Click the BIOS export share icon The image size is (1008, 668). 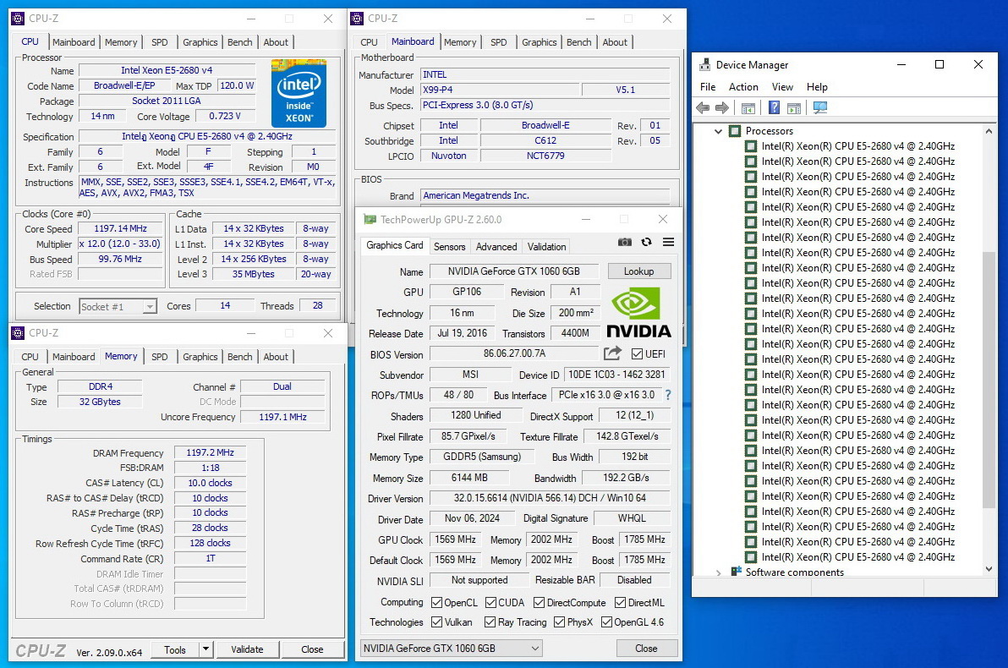pos(612,353)
